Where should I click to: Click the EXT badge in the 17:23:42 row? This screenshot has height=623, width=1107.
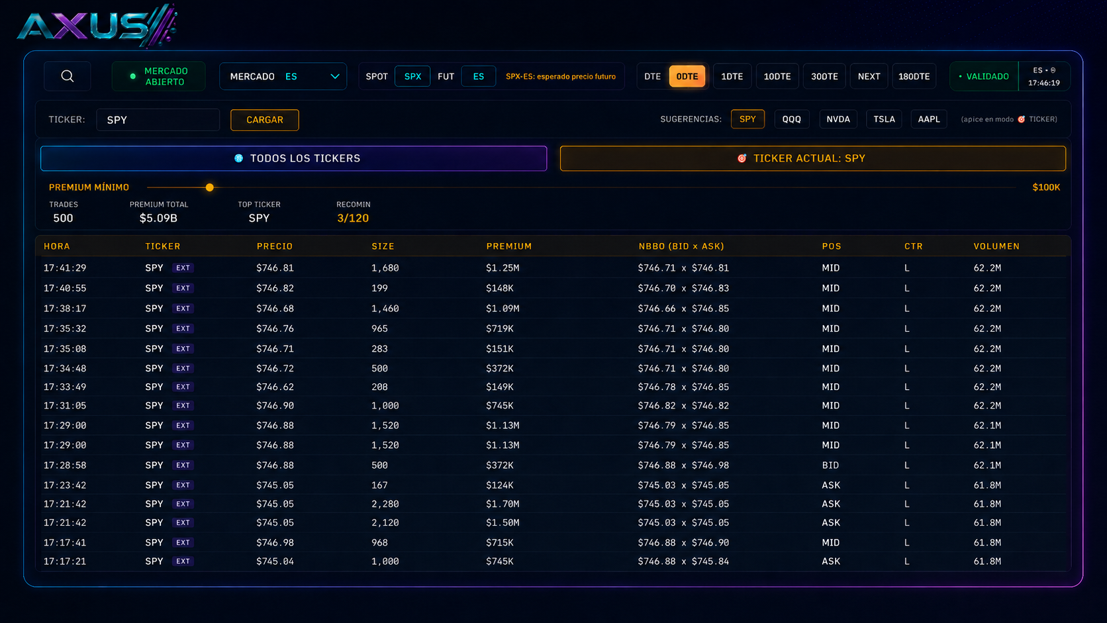point(183,485)
